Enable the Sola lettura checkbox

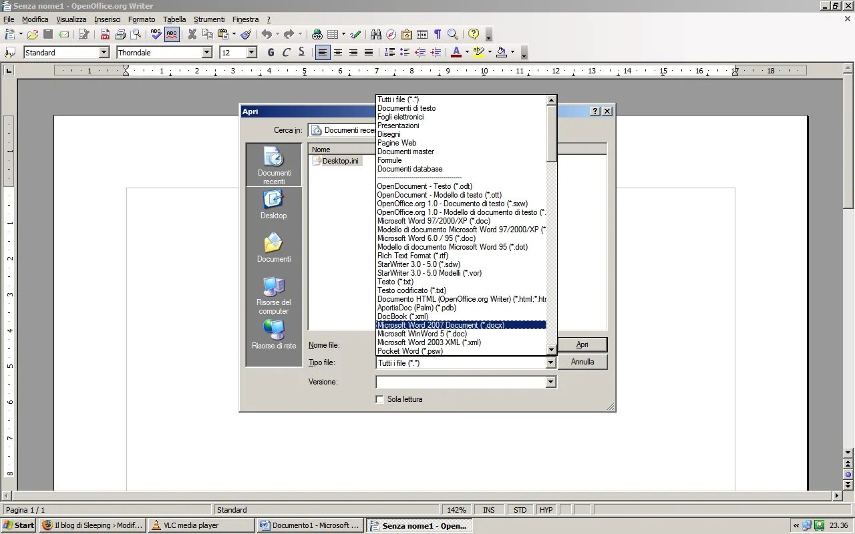[x=379, y=399]
